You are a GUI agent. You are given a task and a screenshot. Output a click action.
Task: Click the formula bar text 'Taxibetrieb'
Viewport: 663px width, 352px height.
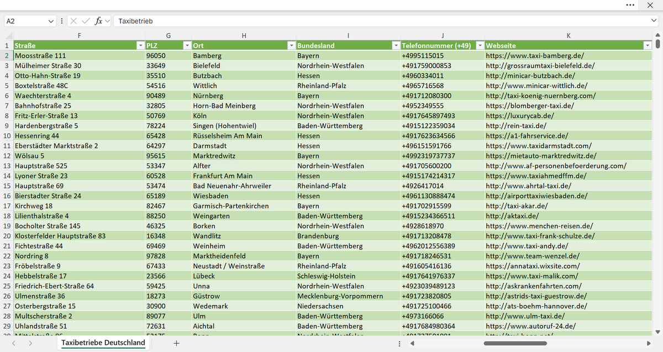pos(135,21)
